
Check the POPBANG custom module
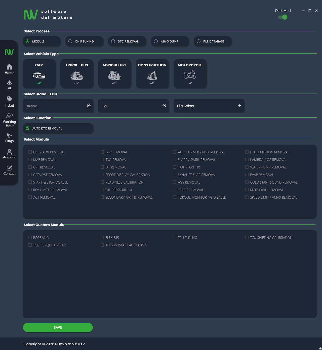(x=30, y=237)
